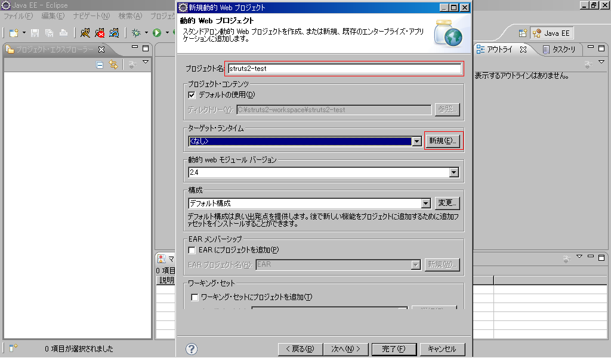Click the キャンセル button

click(442, 349)
